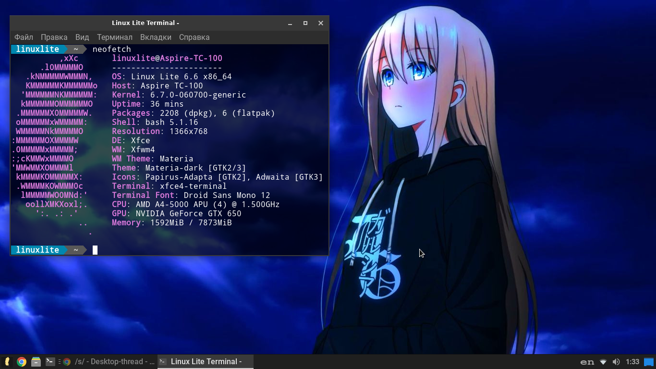The image size is (656, 369).
Task: Click the 'linuxlite@Aspire-TC-100' header text
Action: coord(167,58)
